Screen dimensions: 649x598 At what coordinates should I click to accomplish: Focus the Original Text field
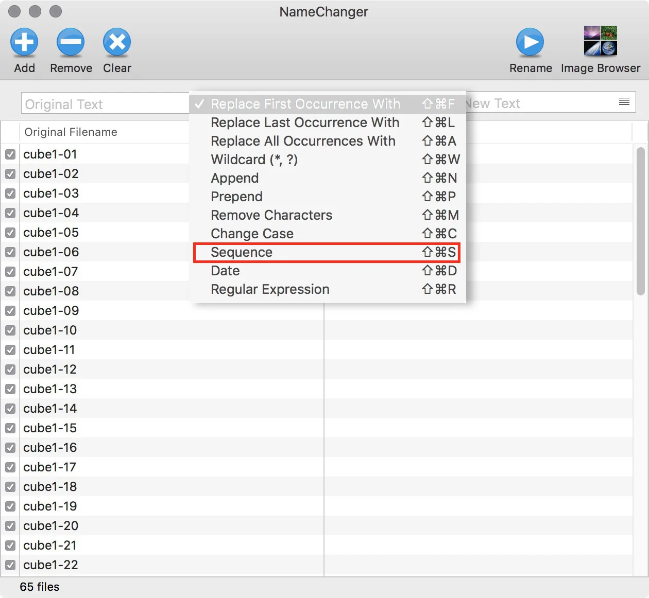click(106, 103)
